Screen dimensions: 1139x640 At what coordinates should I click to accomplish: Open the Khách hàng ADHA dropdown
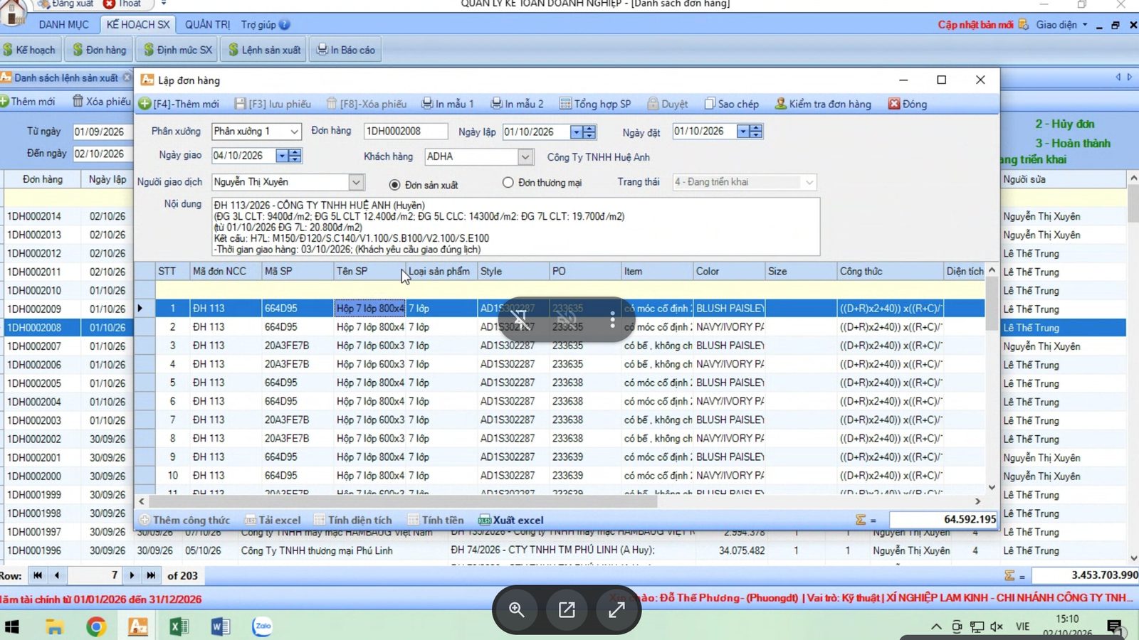pyautogui.click(x=525, y=156)
